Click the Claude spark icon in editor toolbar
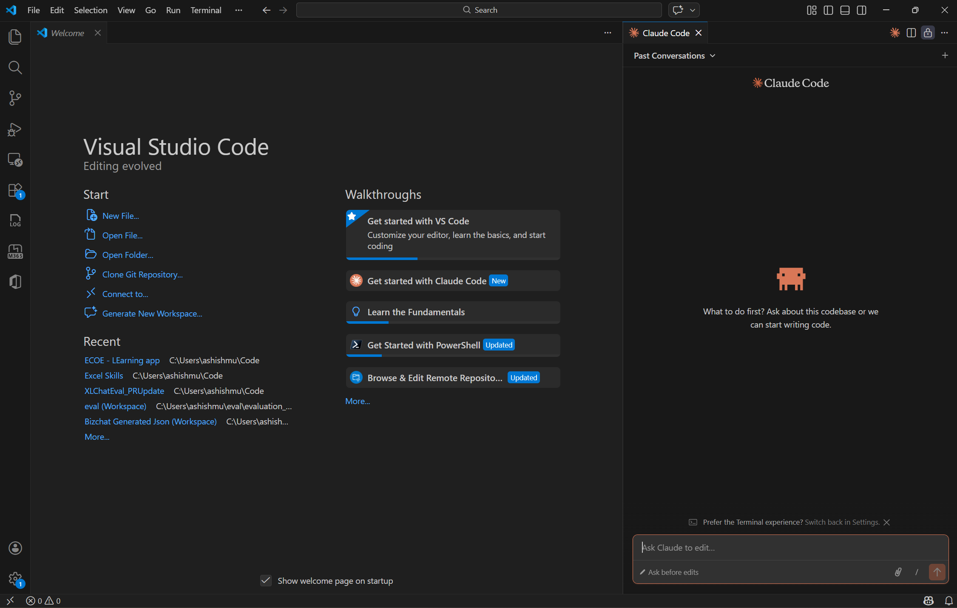This screenshot has height=608, width=957. pos(895,33)
